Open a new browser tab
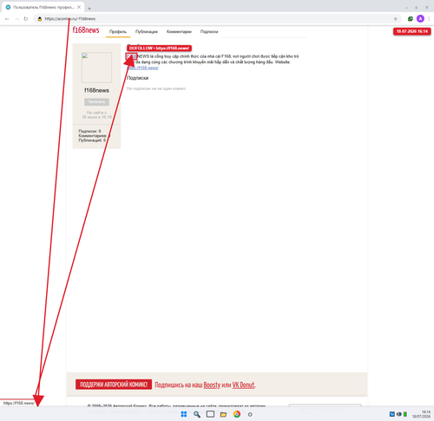Viewport: 434px width, 421px height. click(89, 9)
